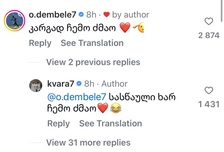Click the @o.dembele7 mention in reply
The width and height of the screenshot is (224, 152).
pyautogui.click(x=77, y=97)
